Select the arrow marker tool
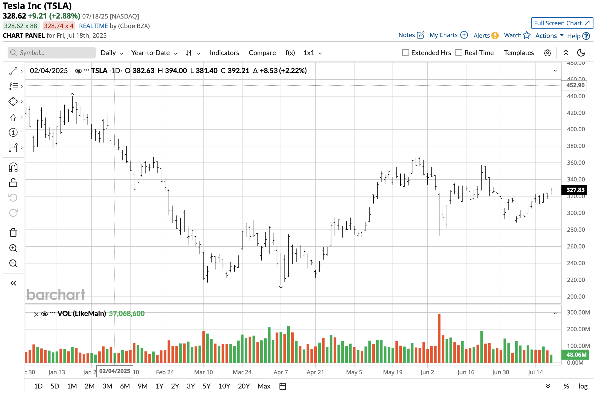596x393 pixels. point(13,117)
